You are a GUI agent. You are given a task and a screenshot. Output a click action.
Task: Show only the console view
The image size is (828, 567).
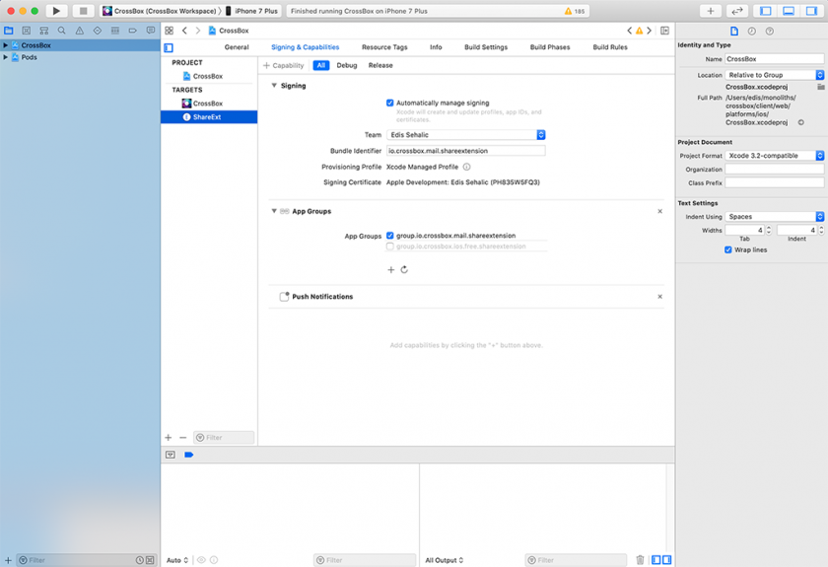[667, 559]
